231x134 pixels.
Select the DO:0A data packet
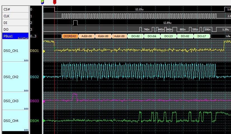152,36
